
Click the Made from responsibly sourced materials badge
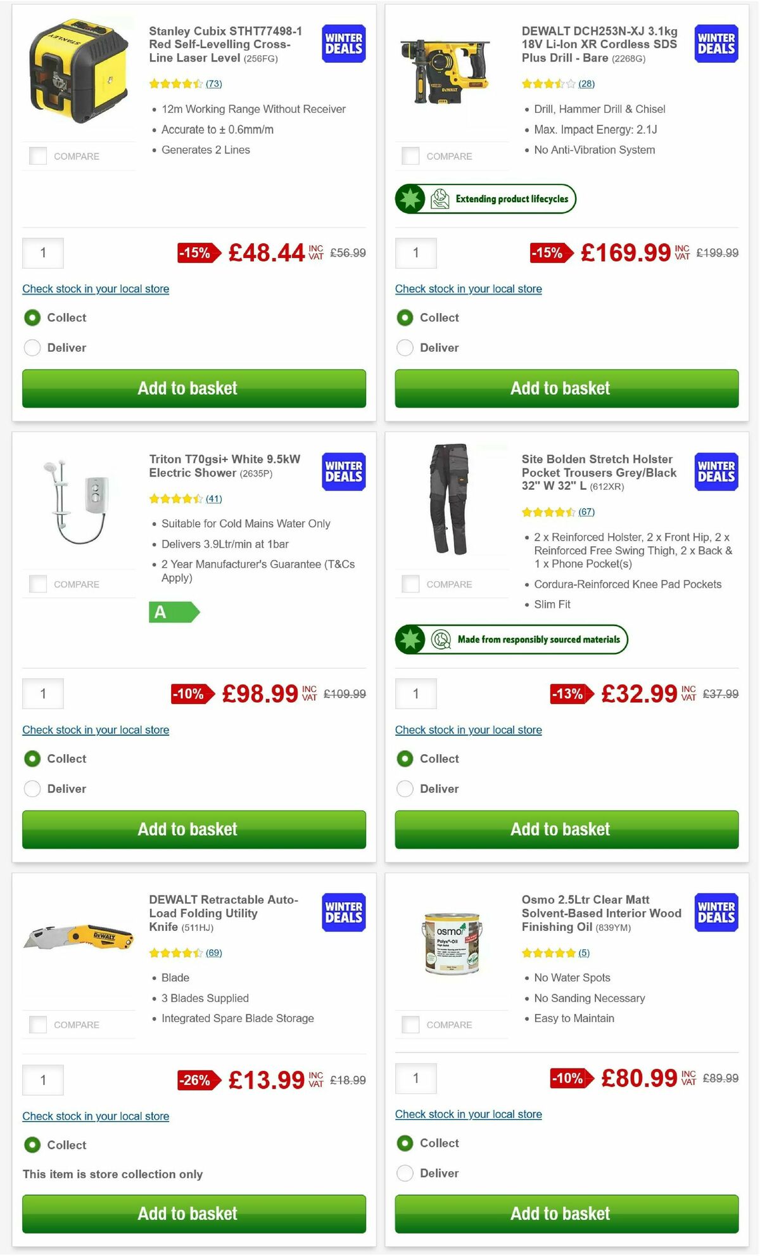tap(510, 639)
